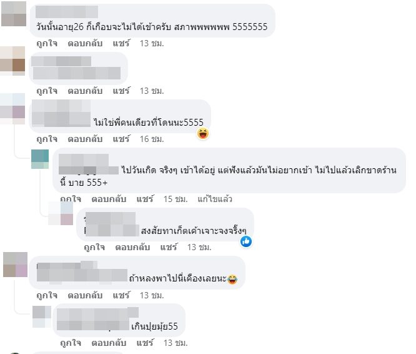Click ตอบกลับ under the fully blurred second comment
The width and height of the screenshot is (416, 354).
tap(85, 91)
